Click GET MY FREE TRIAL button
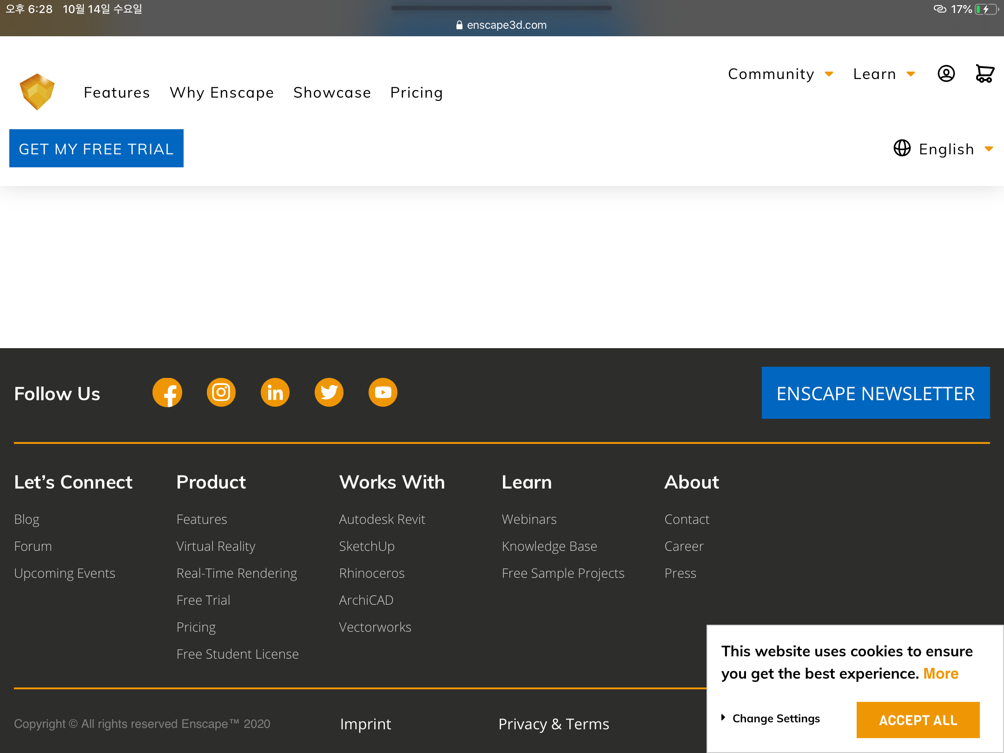1004x753 pixels. pos(96,149)
